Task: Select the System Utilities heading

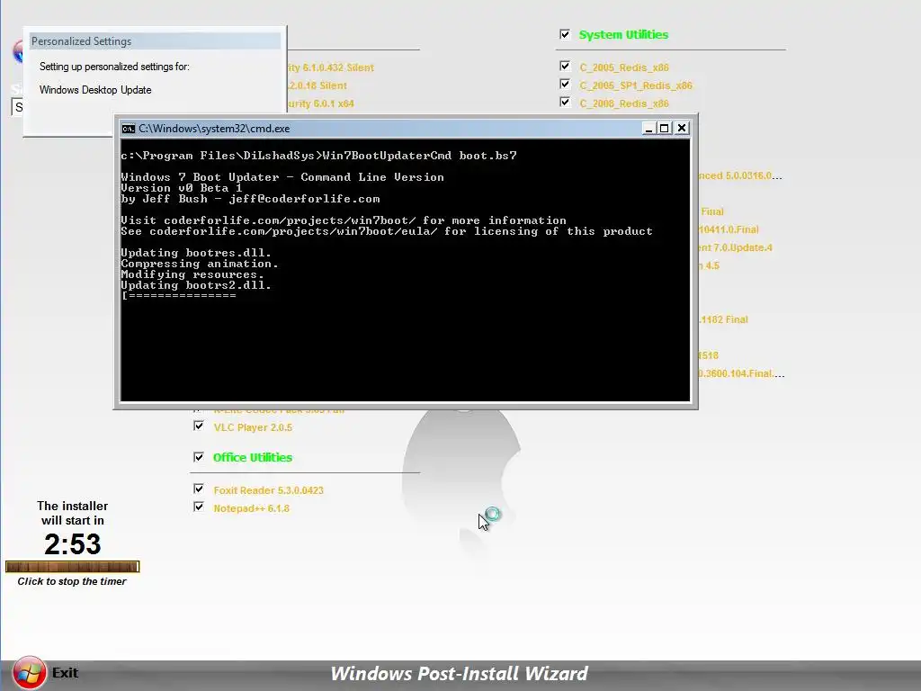Action: (x=624, y=35)
